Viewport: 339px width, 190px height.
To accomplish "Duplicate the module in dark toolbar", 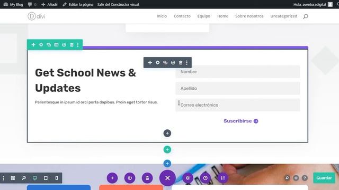I will (165, 62).
